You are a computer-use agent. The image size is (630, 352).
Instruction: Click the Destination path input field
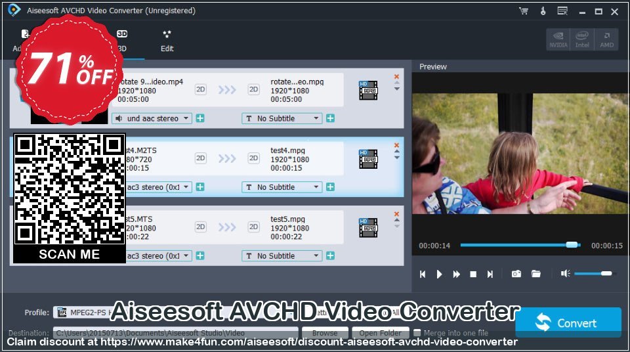(176, 333)
